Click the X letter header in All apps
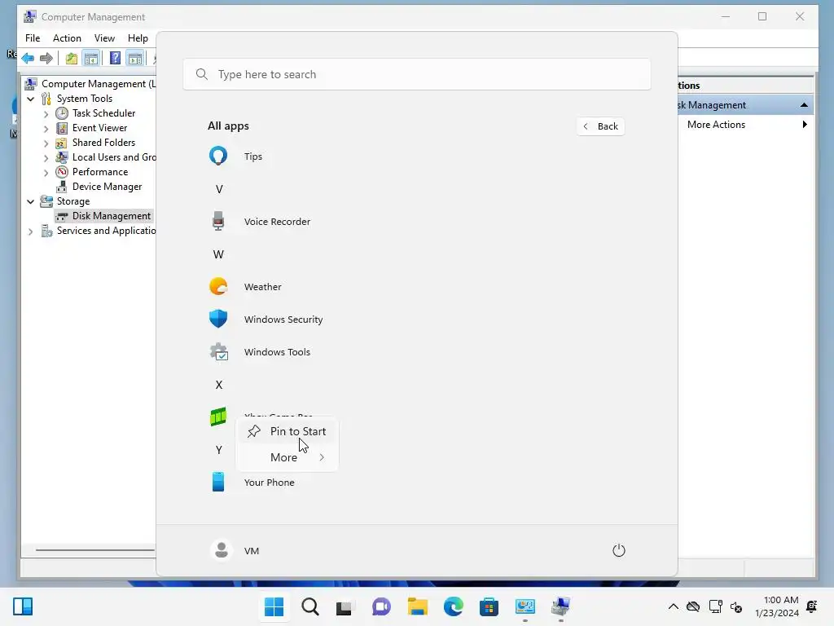834x626 pixels. point(218,385)
